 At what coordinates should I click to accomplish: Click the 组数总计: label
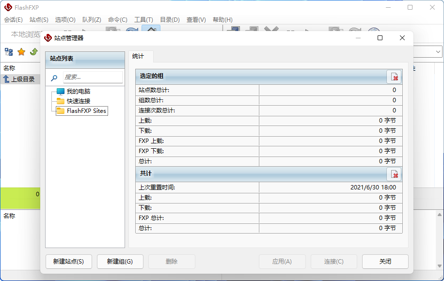(x=151, y=100)
